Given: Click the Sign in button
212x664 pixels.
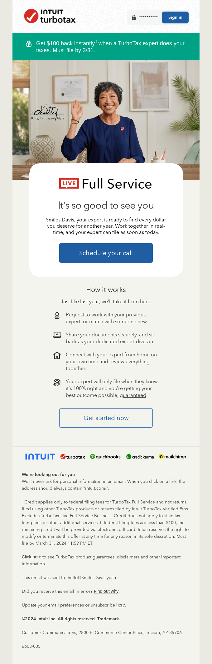Looking at the screenshot, I should click(175, 17).
